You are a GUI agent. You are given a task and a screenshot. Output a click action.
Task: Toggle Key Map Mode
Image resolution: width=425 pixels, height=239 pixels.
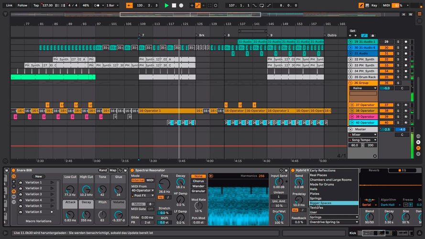click(374, 5)
